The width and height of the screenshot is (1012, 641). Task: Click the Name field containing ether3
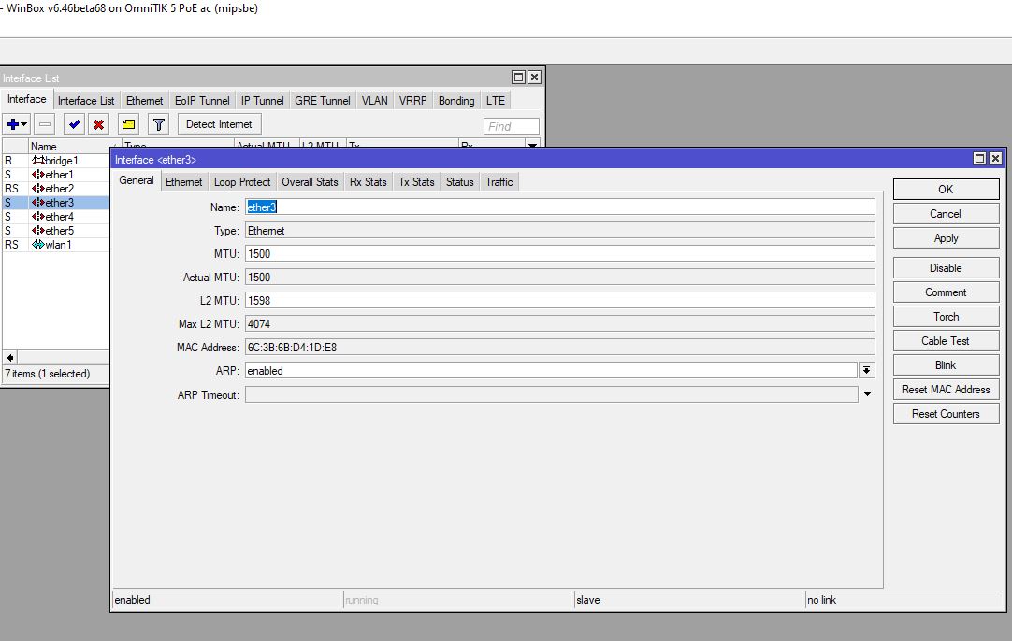[x=559, y=207]
